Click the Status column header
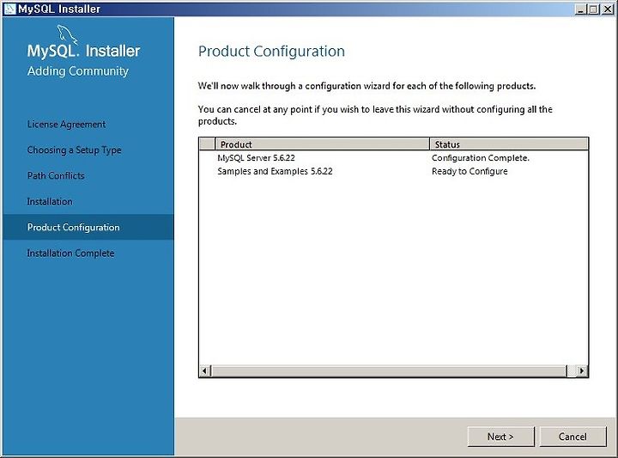Screen dimensions: 618x458 [509, 144]
